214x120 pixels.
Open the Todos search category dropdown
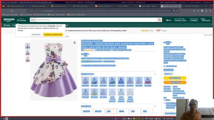[x=33, y=20]
